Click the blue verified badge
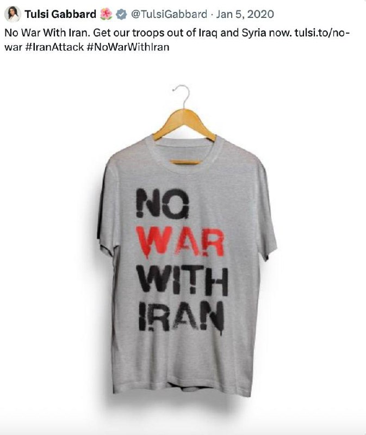This screenshot has width=366, height=435. pos(121,14)
